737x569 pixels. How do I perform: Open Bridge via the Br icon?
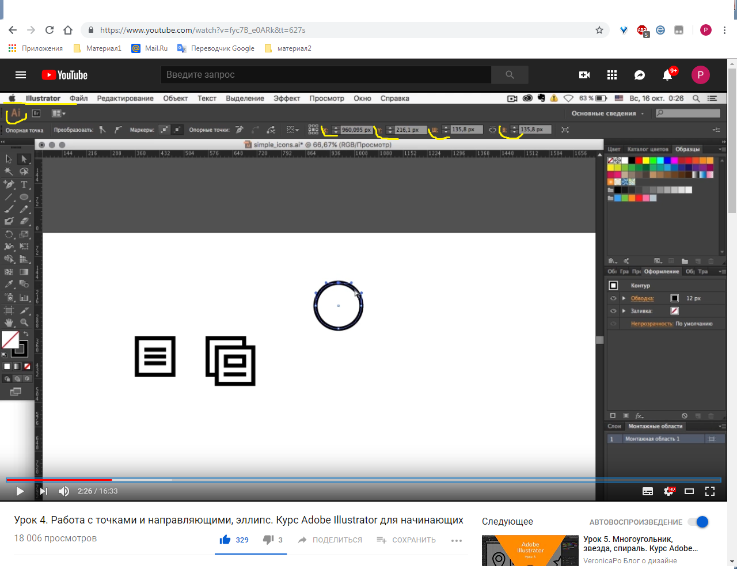(36, 113)
